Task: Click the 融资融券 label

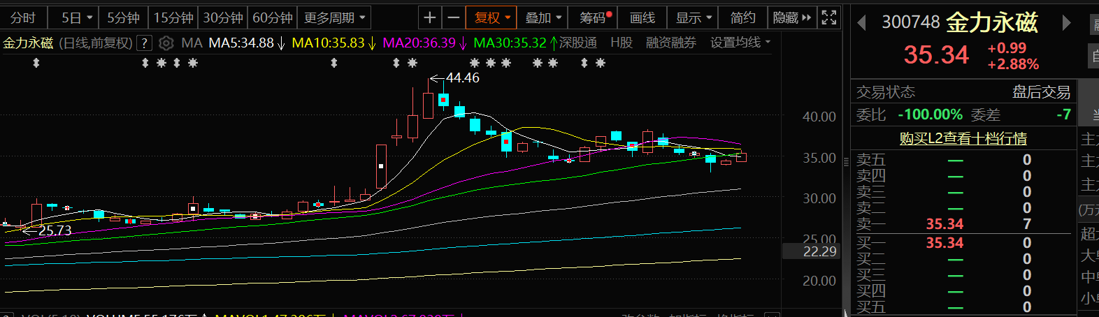Action: (670, 43)
